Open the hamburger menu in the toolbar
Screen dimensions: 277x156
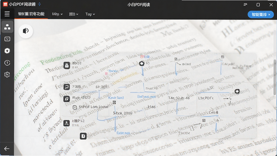(7, 14)
